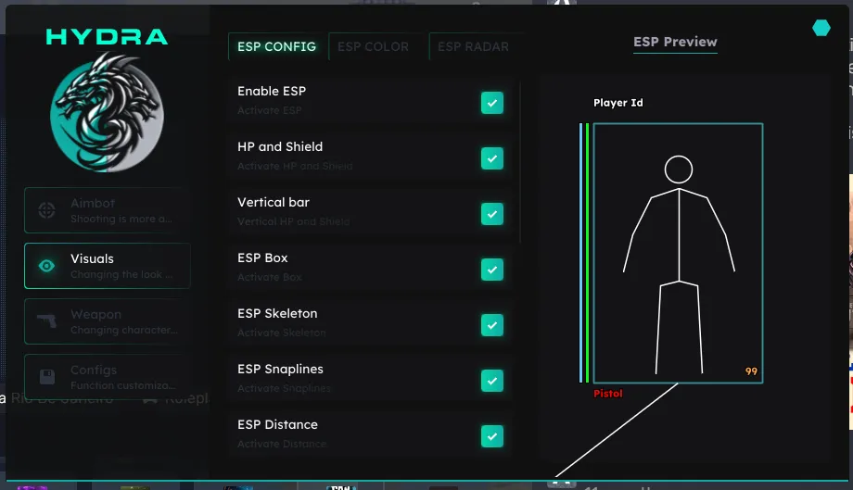Click the blue shield bar in preview
This screenshot has height=490, width=853.
(581, 253)
